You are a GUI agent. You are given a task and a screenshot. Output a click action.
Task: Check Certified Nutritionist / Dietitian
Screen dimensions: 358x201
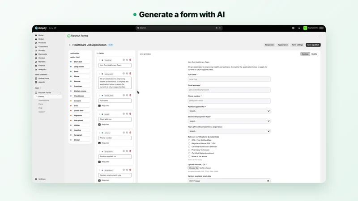click(x=189, y=147)
